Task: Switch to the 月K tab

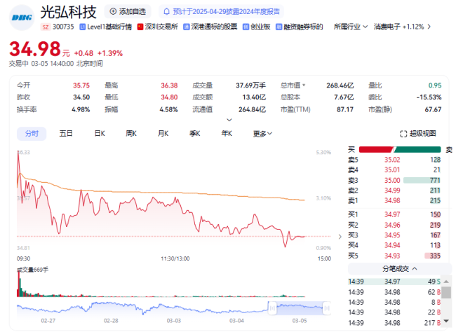Action: [x=163, y=134]
